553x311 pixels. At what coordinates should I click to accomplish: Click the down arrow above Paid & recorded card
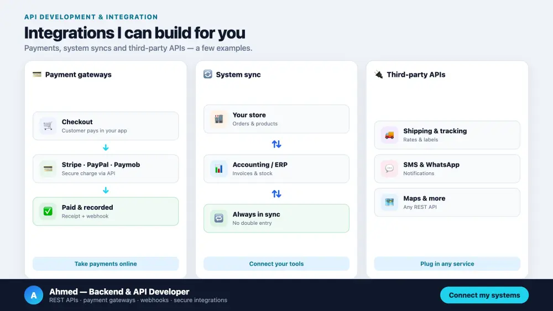(106, 191)
